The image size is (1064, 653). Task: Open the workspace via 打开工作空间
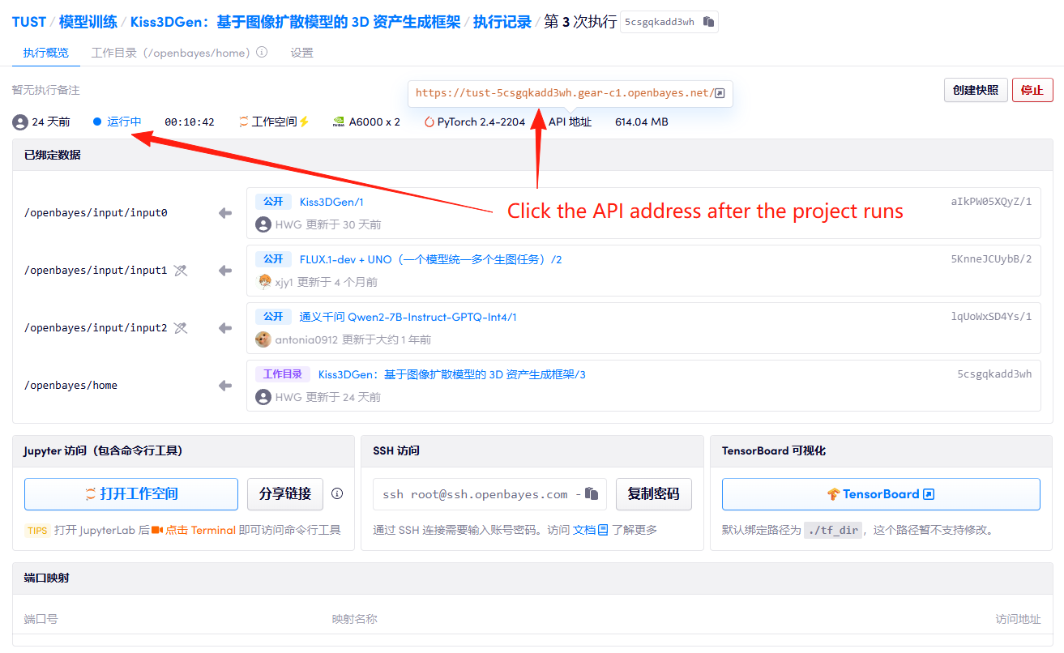click(131, 494)
